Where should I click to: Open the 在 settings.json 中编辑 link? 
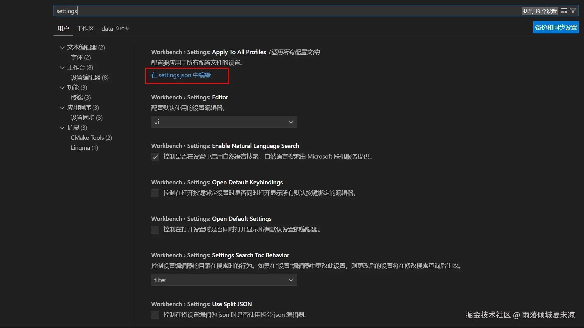[181, 75]
